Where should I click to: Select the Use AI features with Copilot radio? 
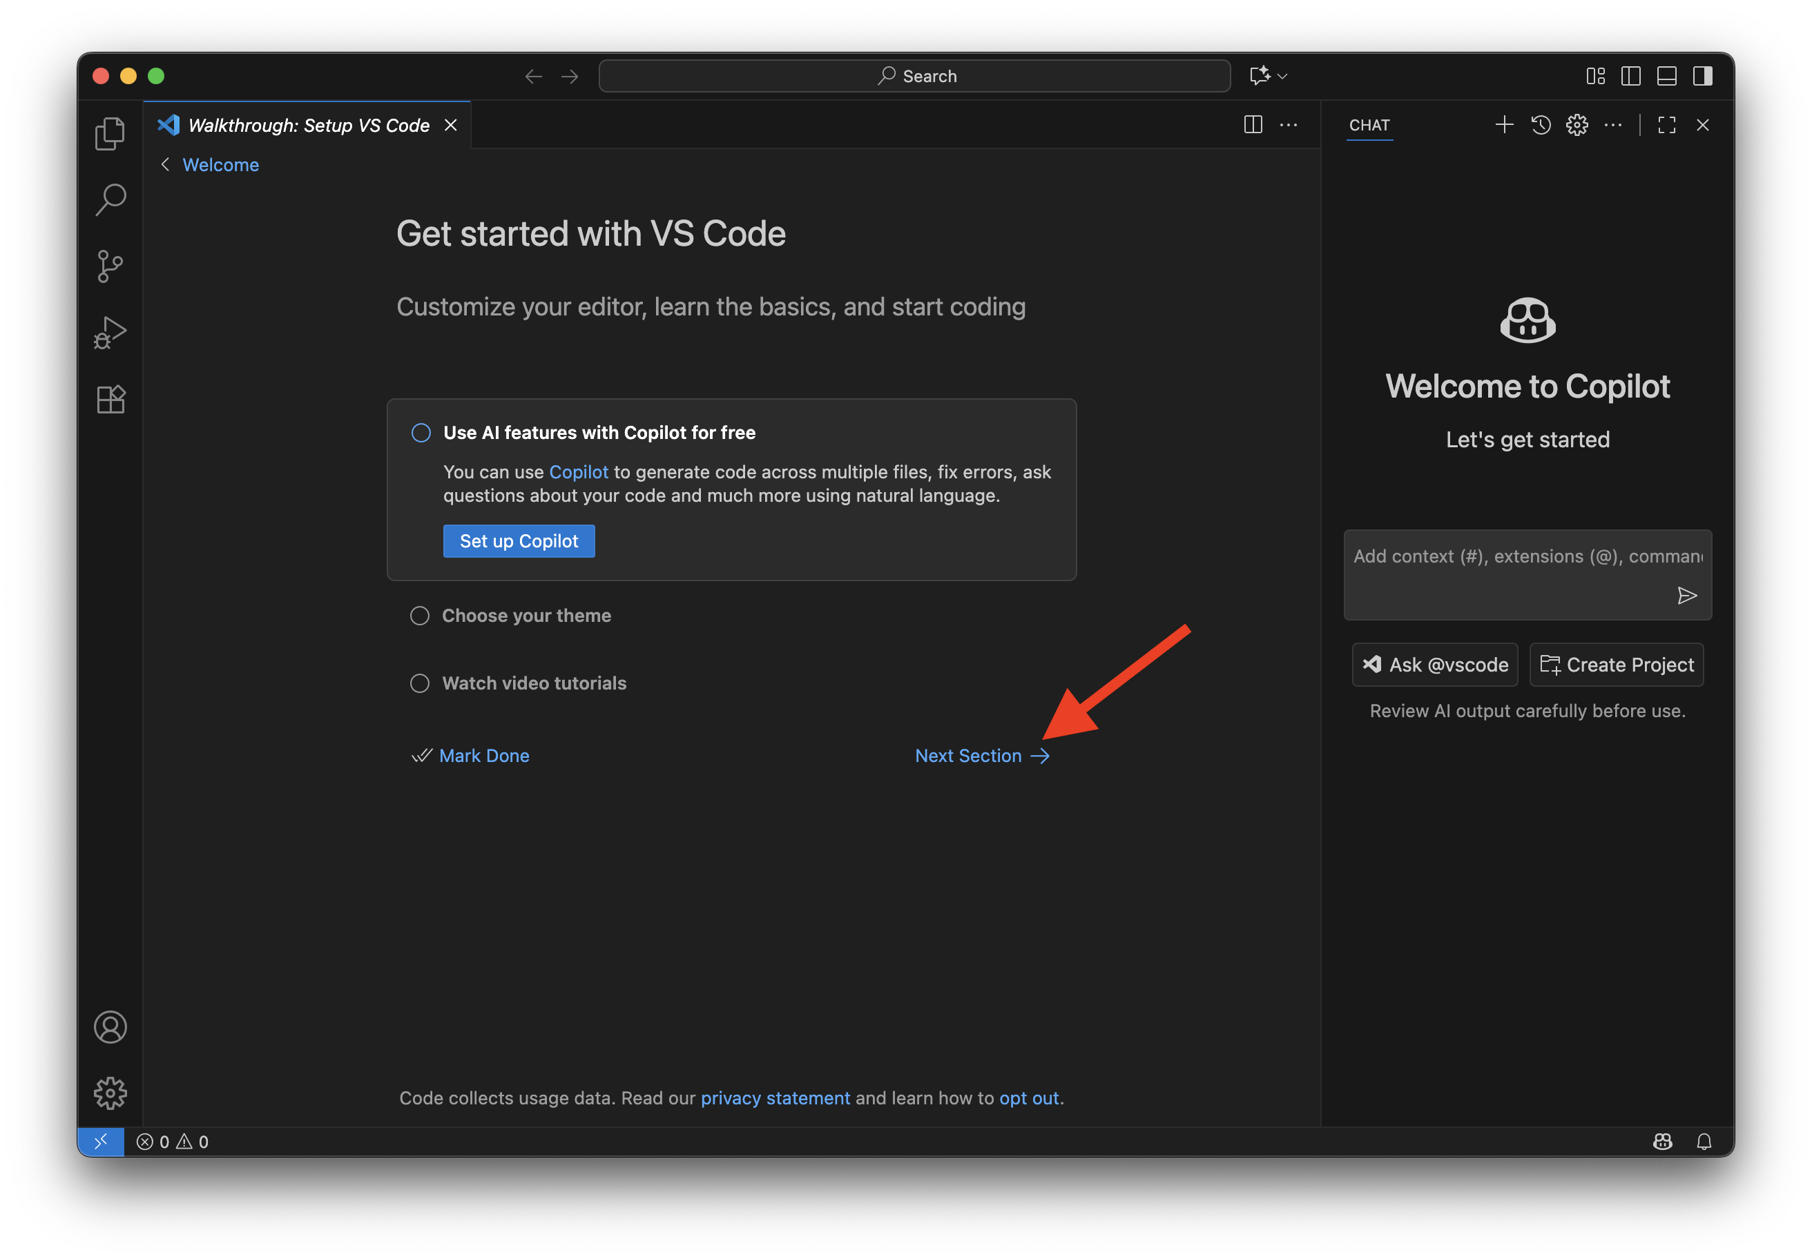coord(420,432)
